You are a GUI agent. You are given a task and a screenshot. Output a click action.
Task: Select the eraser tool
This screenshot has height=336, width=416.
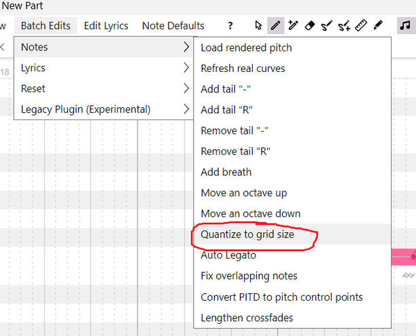pos(310,26)
